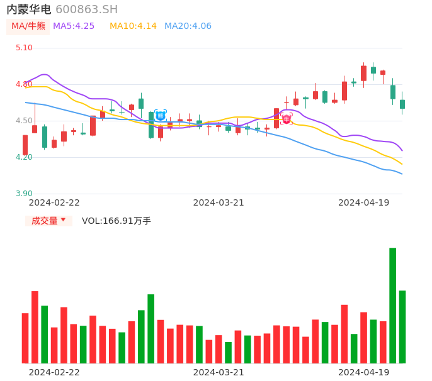Screen dimensions: 432x381
Task: Toggle the blue MA20:4.06 legend label
Action: tap(188, 26)
